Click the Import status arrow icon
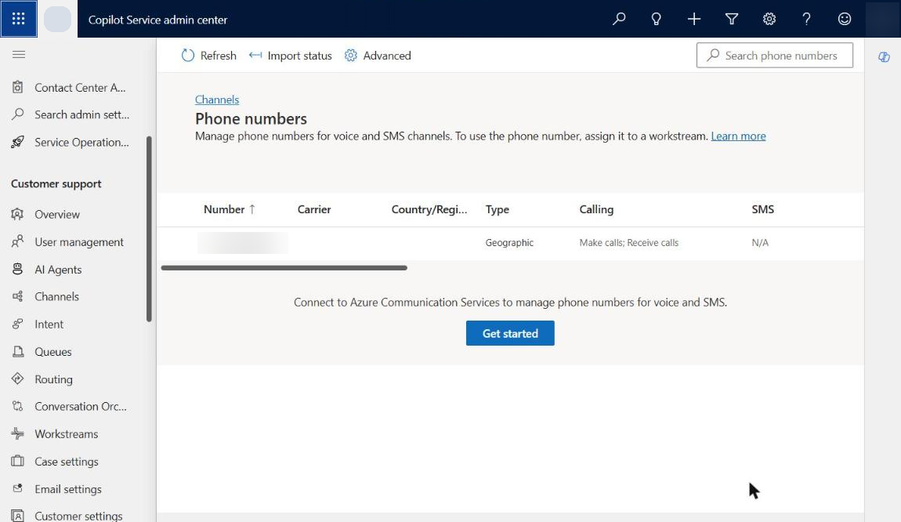The height and width of the screenshot is (522, 901). [x=255, y=55]
